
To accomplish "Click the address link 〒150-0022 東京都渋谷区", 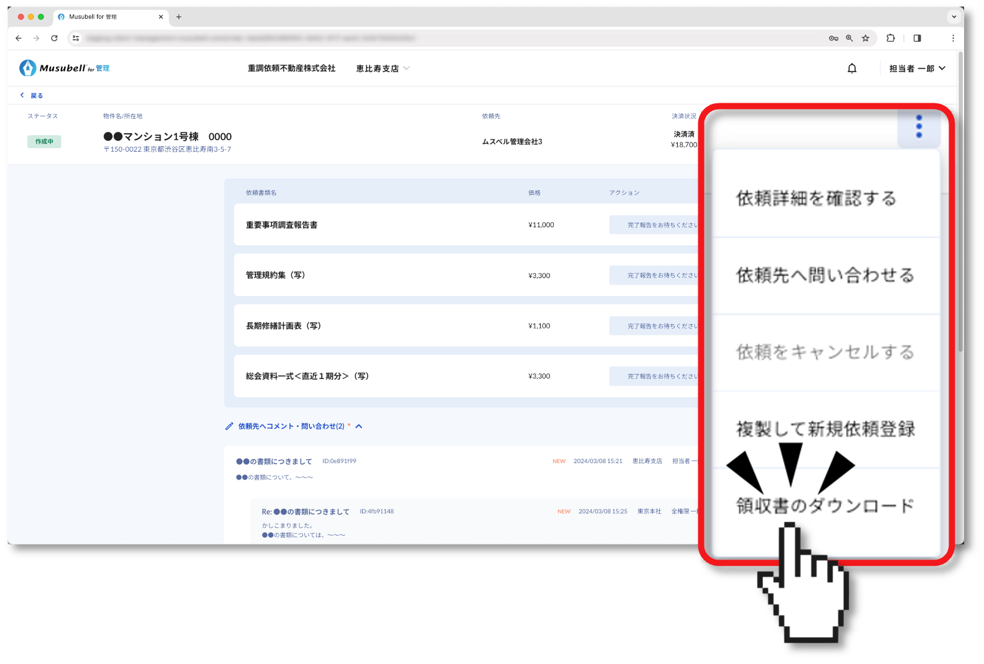I will (x=167, y=149).
